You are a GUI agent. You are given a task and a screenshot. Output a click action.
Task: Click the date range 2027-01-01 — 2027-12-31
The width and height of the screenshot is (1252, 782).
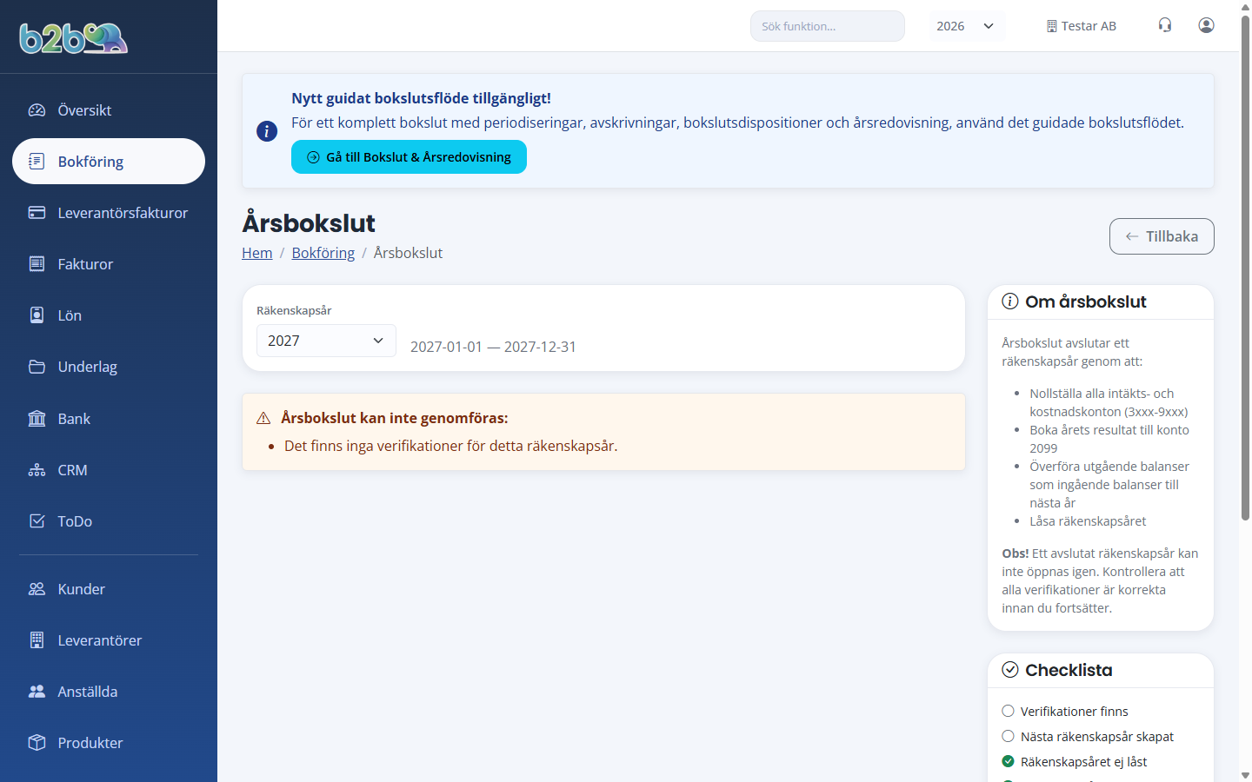493,347
